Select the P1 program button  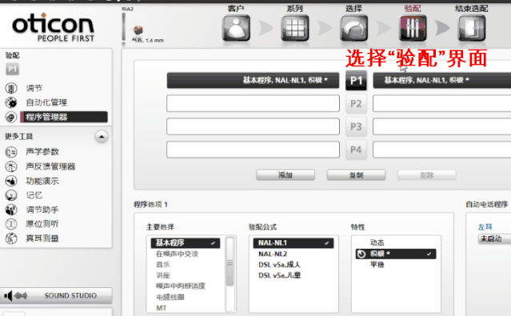pos(356,81)
